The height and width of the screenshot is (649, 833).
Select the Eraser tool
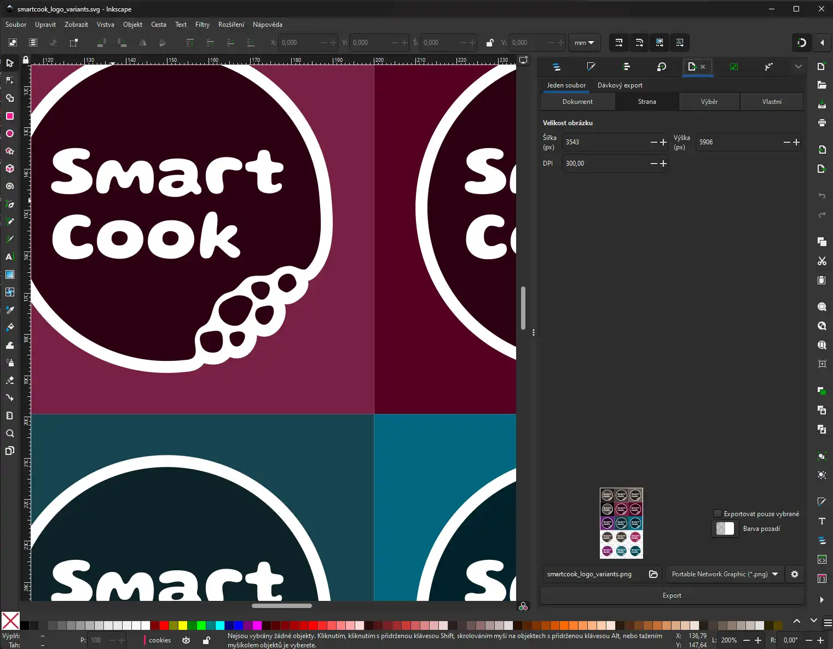(x=10, y=380)
